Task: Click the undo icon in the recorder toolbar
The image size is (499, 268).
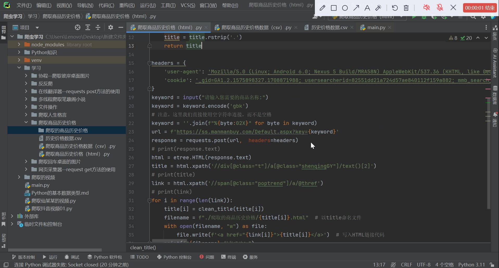Action: [395, 8]
